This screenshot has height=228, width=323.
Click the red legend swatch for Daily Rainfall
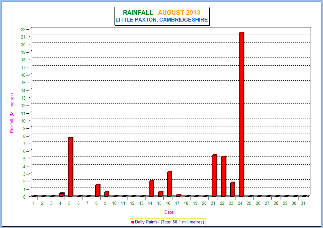[x=133, y=222]
